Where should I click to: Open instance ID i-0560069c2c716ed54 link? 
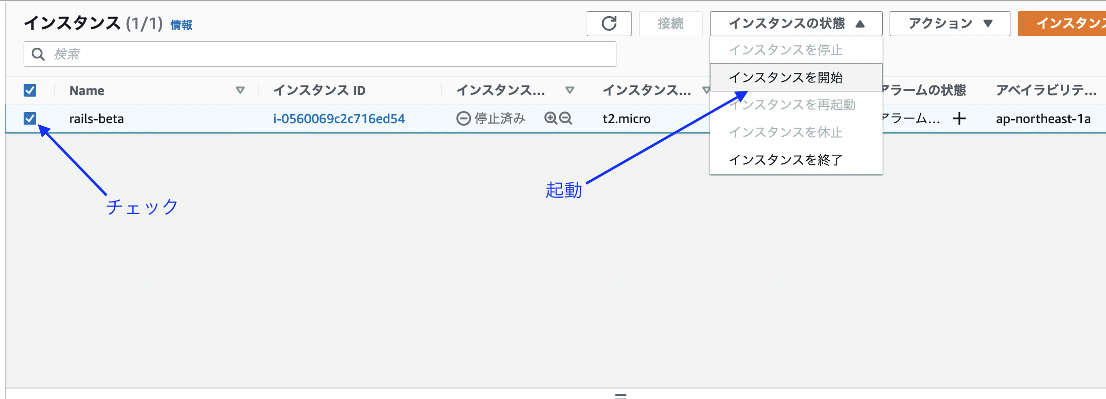click(x=339, y=119)
